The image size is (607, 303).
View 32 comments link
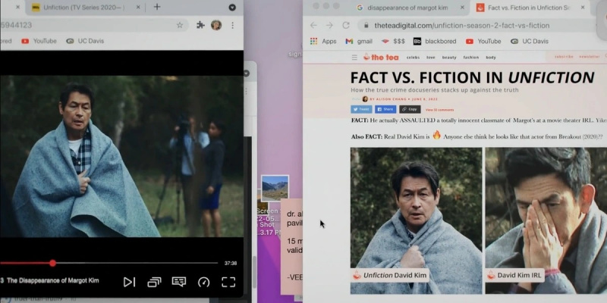pyautogui.click(x=439, y=110)
